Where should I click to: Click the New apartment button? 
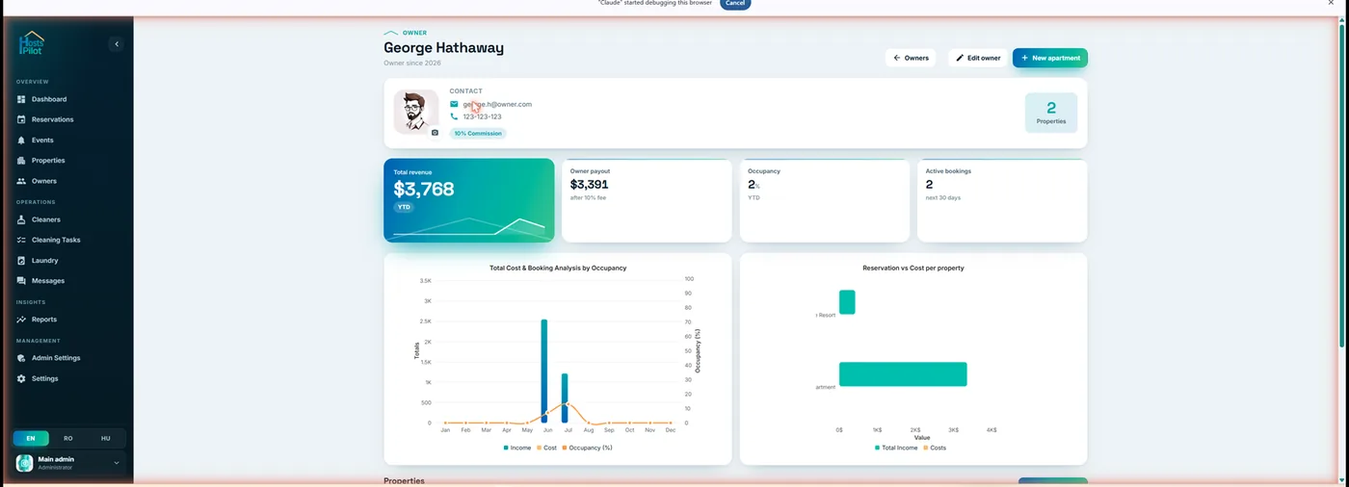(1050, 58)
